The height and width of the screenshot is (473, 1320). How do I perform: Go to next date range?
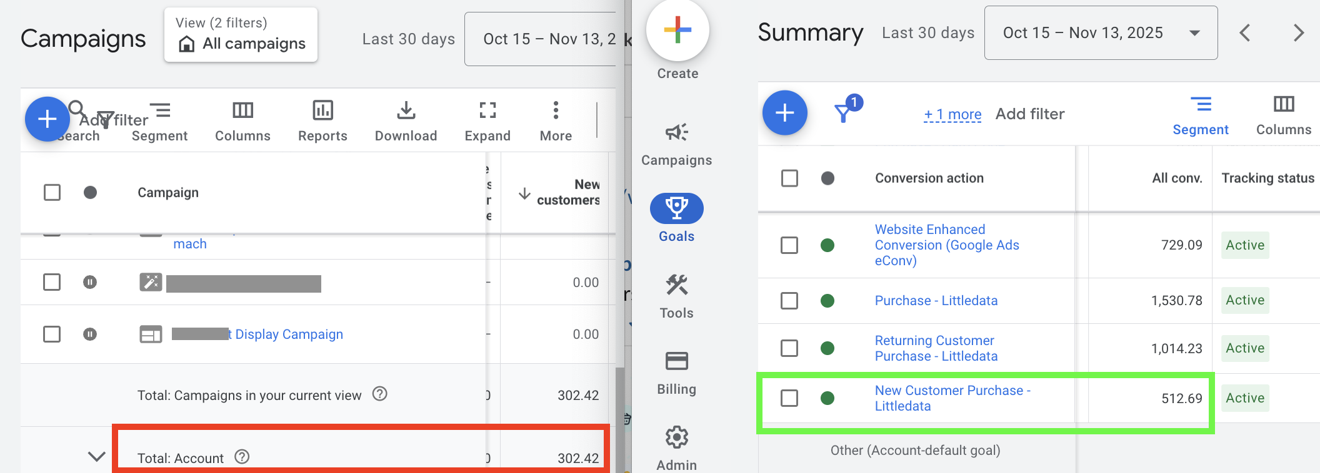coord(1299,32)
